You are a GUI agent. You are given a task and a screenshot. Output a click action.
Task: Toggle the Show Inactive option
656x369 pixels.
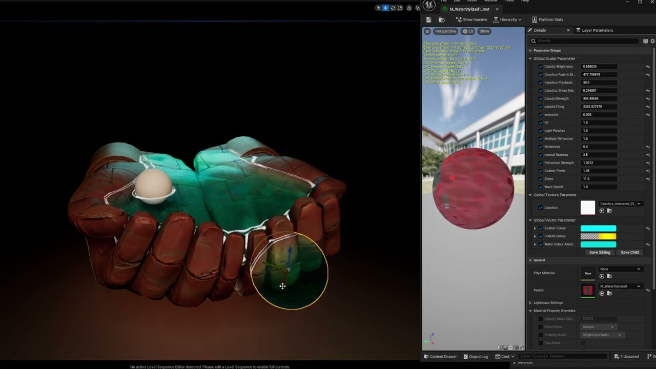tap(471, 19)
